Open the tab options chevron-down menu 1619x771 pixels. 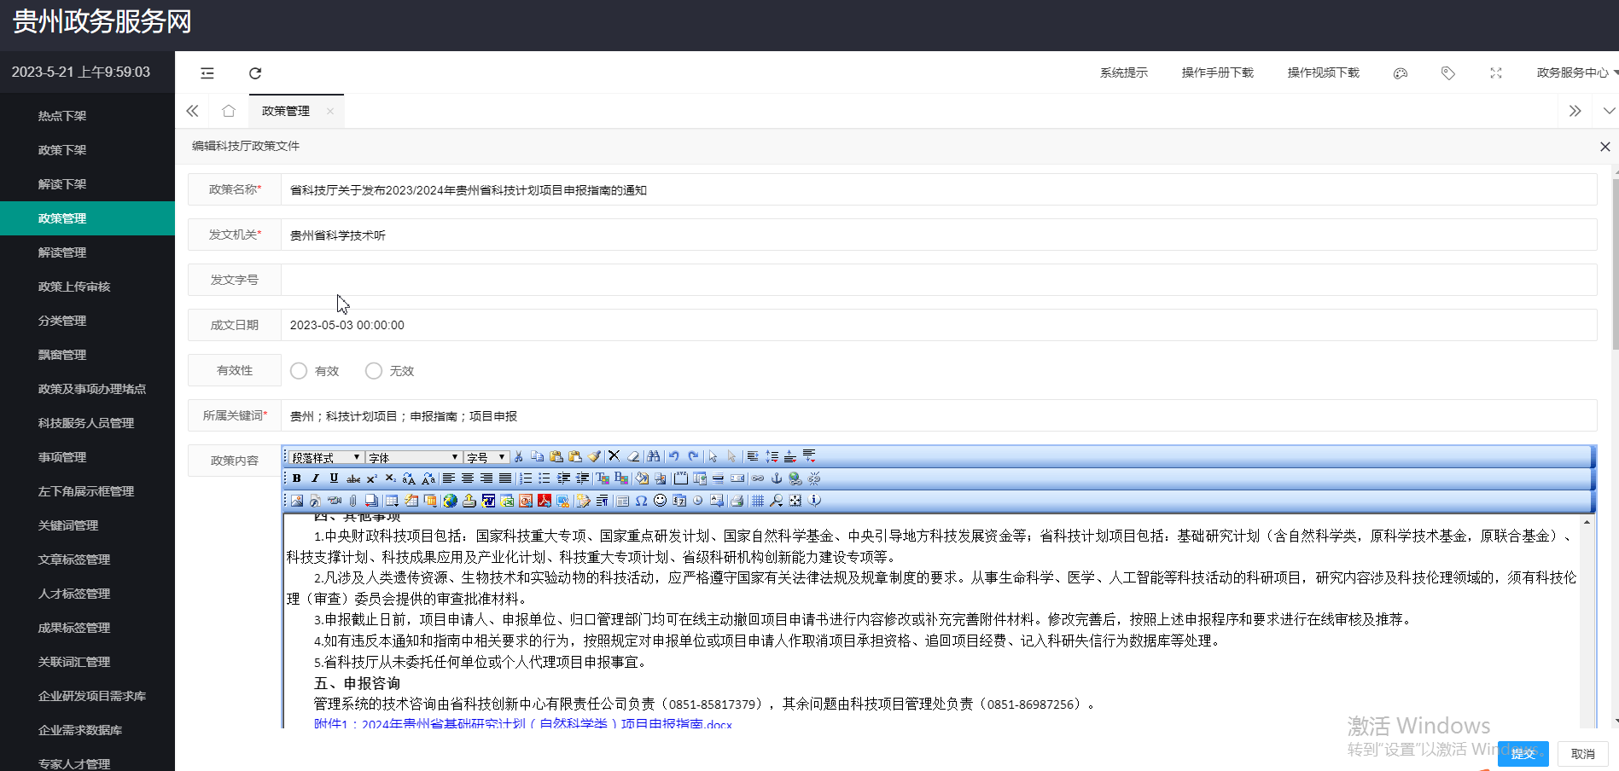[x=1610, y=111]
